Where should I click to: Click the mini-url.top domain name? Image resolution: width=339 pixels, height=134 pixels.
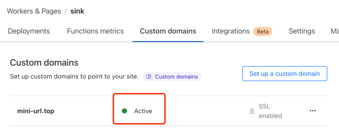click(x=36, y=111)
